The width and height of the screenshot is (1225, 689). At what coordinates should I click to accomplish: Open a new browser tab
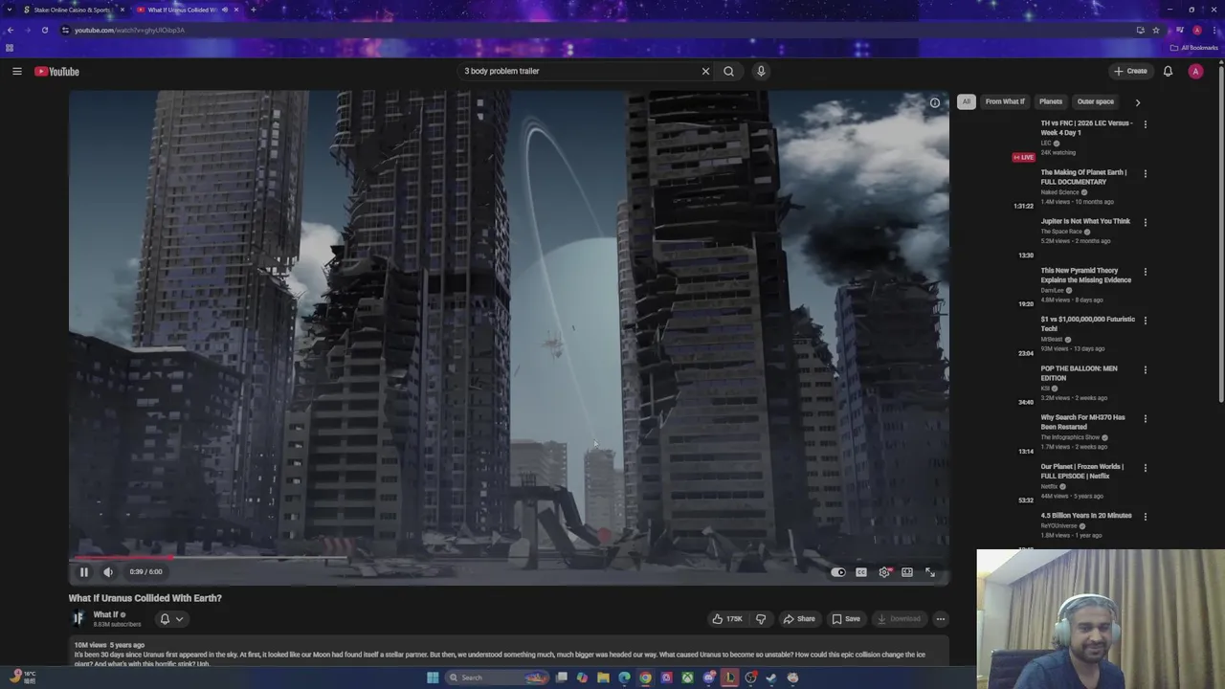pos(253,10)
